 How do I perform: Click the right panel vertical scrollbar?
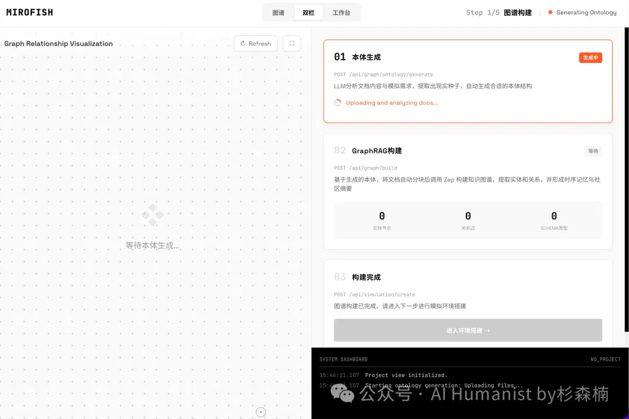(627, 180)
